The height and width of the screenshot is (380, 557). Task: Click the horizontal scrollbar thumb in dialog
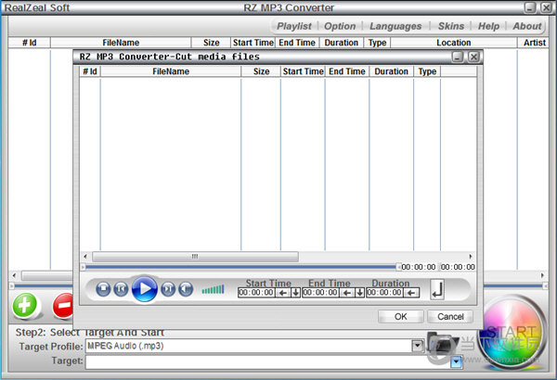195,256
